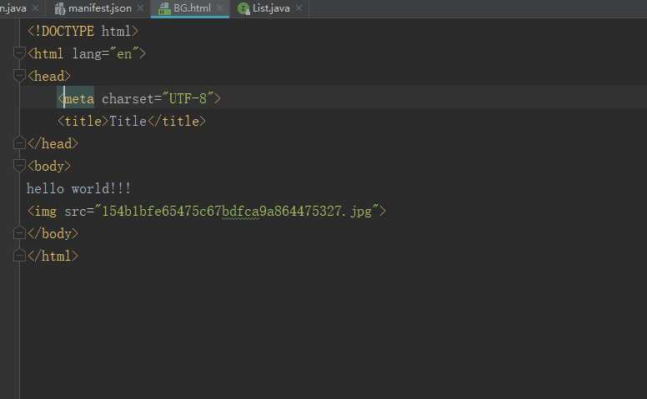
Task: Click the src attribute name
Action: point(76,211)
